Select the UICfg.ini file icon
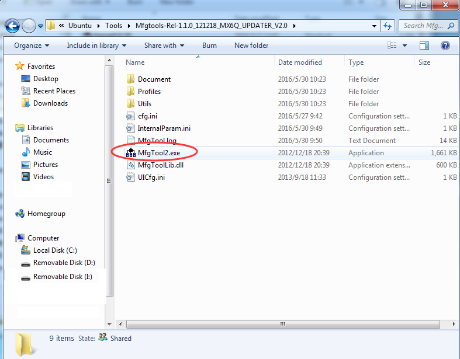Screen dimensions: 460x359 [x=130, y=177]
